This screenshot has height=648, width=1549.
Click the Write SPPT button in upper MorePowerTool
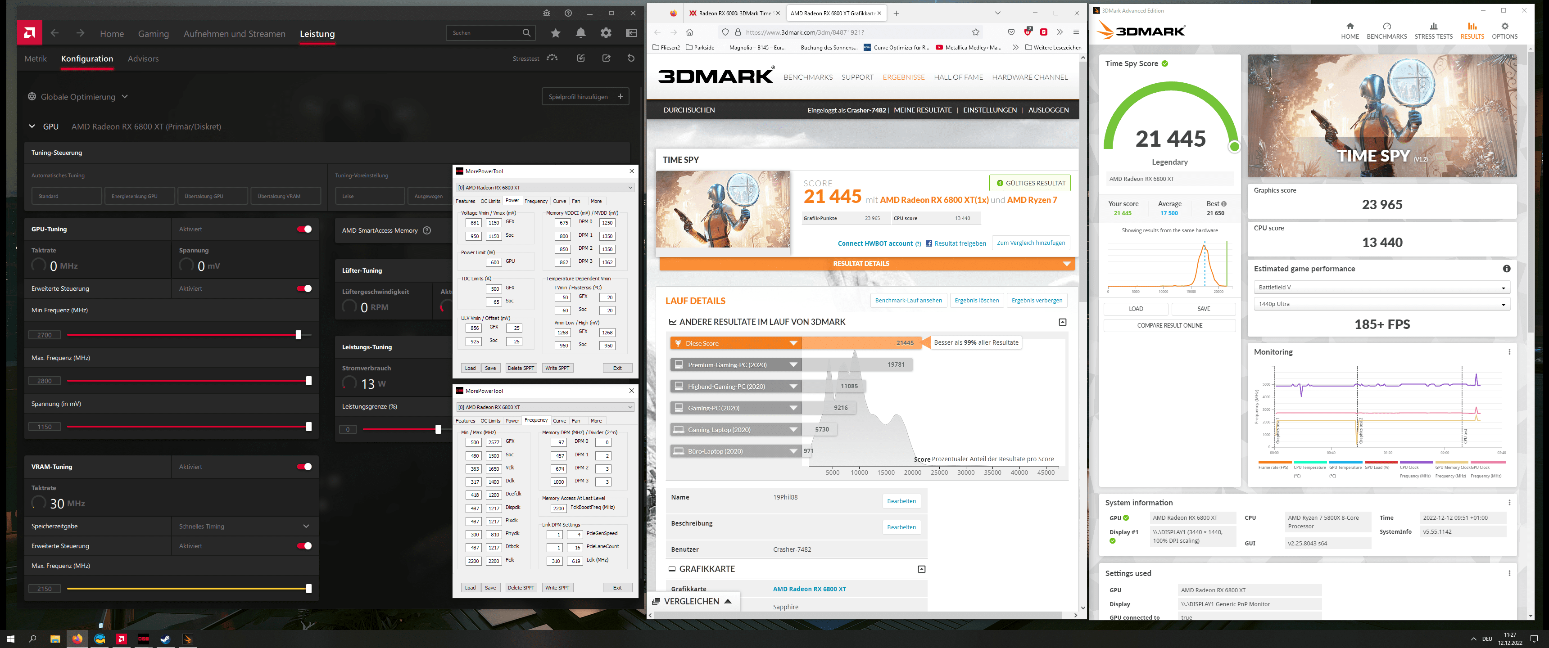(x=557, y=368)
